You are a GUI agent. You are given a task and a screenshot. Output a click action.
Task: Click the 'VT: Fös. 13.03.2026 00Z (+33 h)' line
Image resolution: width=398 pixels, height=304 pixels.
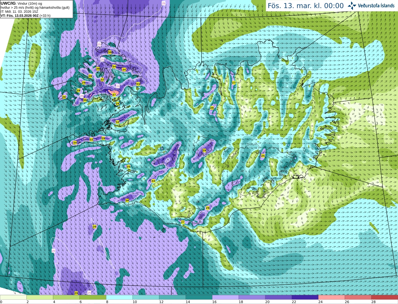tap(25, 16)
